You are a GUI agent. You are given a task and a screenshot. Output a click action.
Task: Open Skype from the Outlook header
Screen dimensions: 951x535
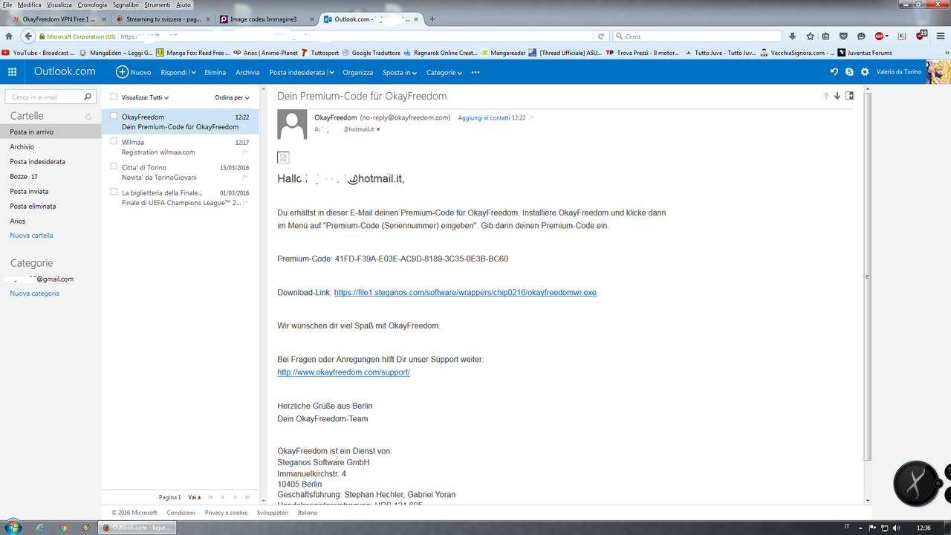click(x=849, y=72)
